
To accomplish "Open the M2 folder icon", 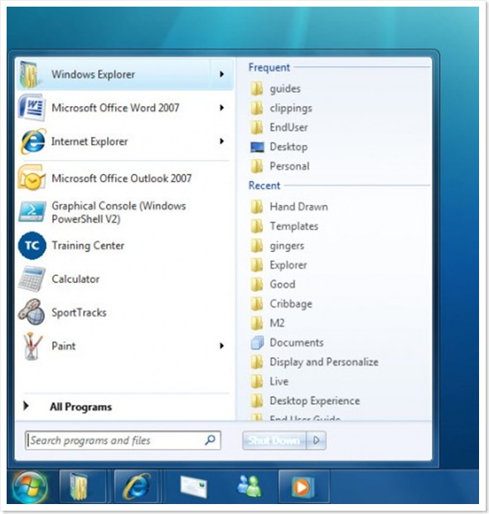I will (x=257, y=323).
